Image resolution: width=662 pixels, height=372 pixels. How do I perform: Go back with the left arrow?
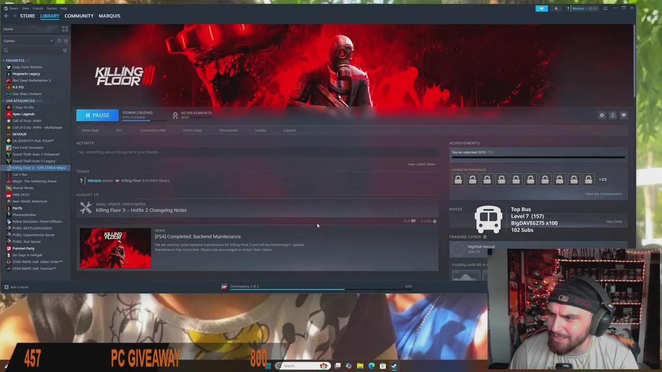(x=6, y=16)
